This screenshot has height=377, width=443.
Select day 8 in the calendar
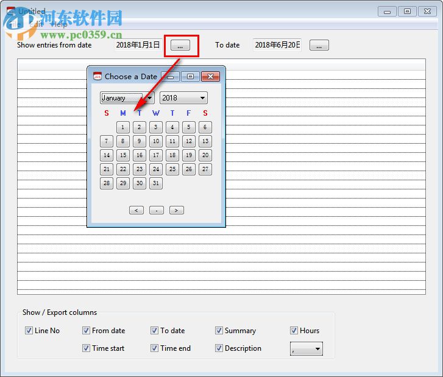pyautogui.click(x=123, y=141)
